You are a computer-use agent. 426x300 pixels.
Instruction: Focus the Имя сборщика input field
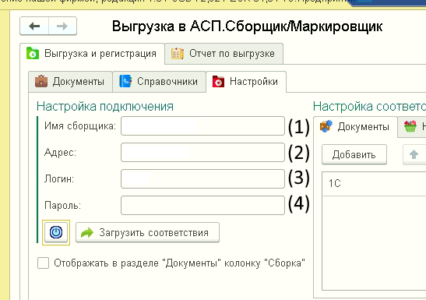tap(202, 125)
